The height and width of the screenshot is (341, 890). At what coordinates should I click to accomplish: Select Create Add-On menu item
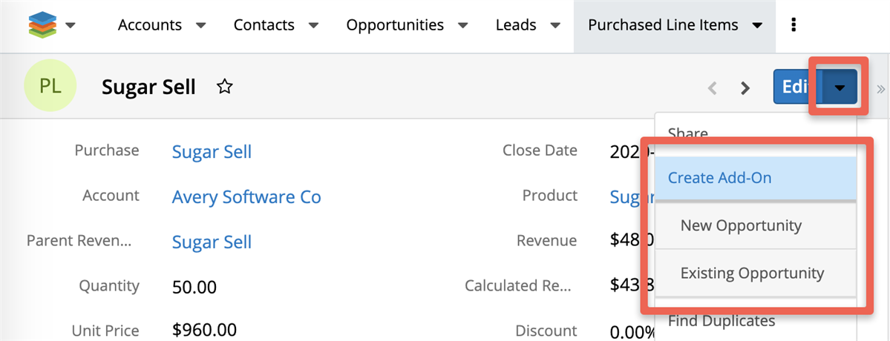pyautogui.click(x=719, y=178)
